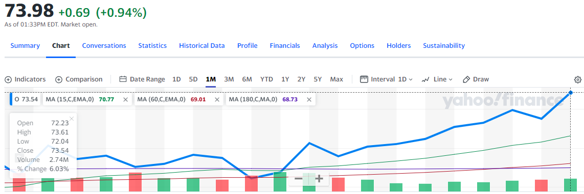The width and height of the screenshot is (584, 194).
Task: Zoom out chart with minus button
Action: click(298, 179)
